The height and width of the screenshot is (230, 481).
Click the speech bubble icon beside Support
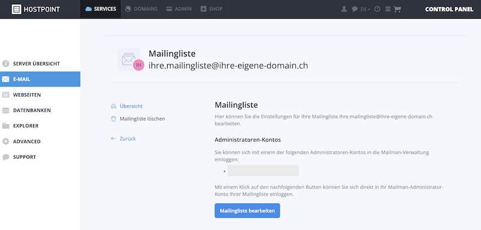coord(5,157)
